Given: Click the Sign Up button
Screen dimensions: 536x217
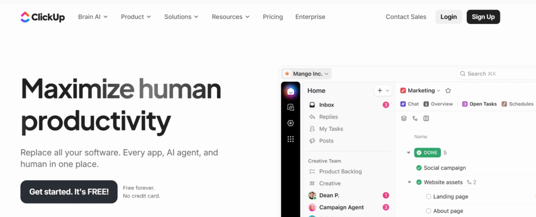Looking at the screenshot, I should (x=483, y=17).
